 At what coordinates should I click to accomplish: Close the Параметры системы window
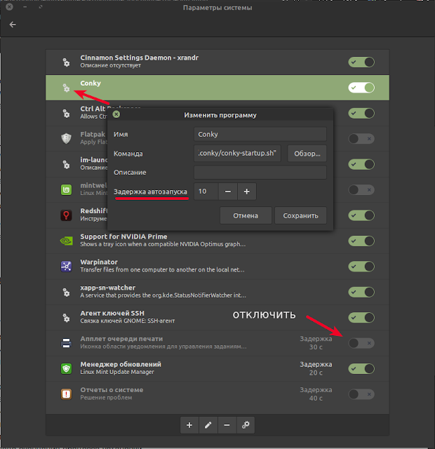9,6
